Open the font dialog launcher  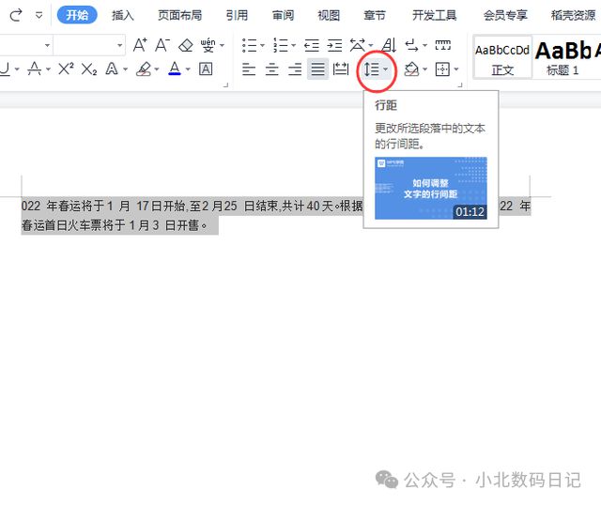(x=225, y=84)
